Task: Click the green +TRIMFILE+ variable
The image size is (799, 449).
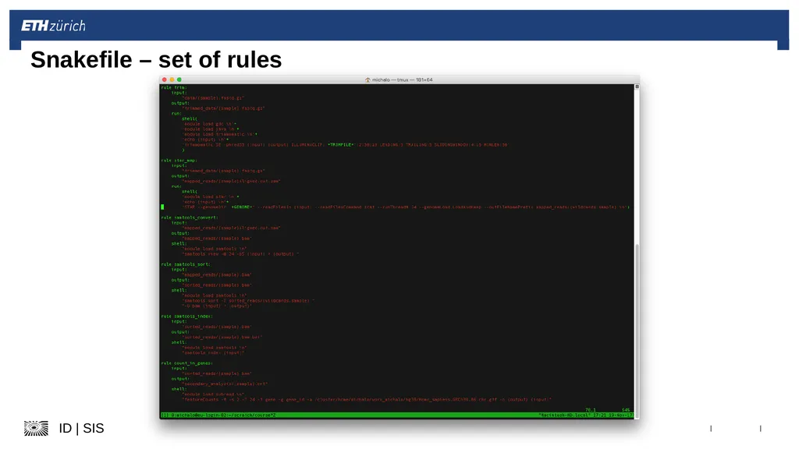Action: click(341, 144)
